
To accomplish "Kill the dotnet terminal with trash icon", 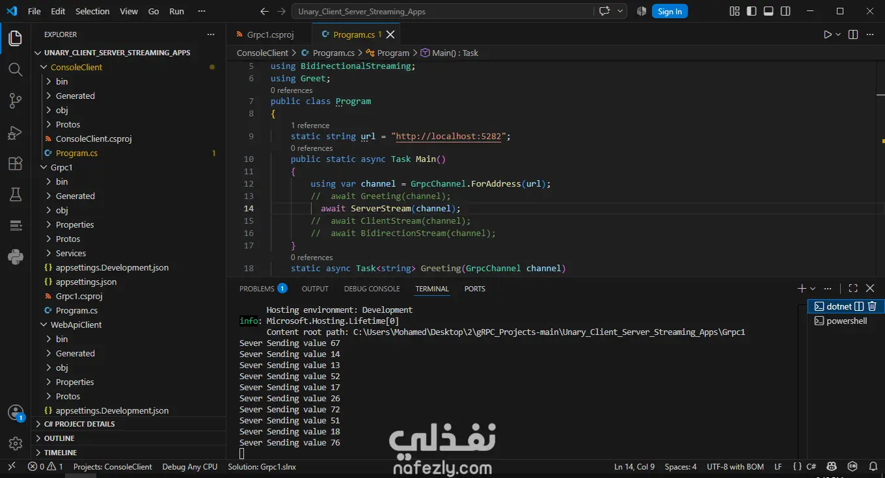I will [x=873, y=306].
